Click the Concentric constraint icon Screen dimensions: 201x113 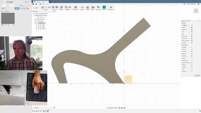point(192,51)
